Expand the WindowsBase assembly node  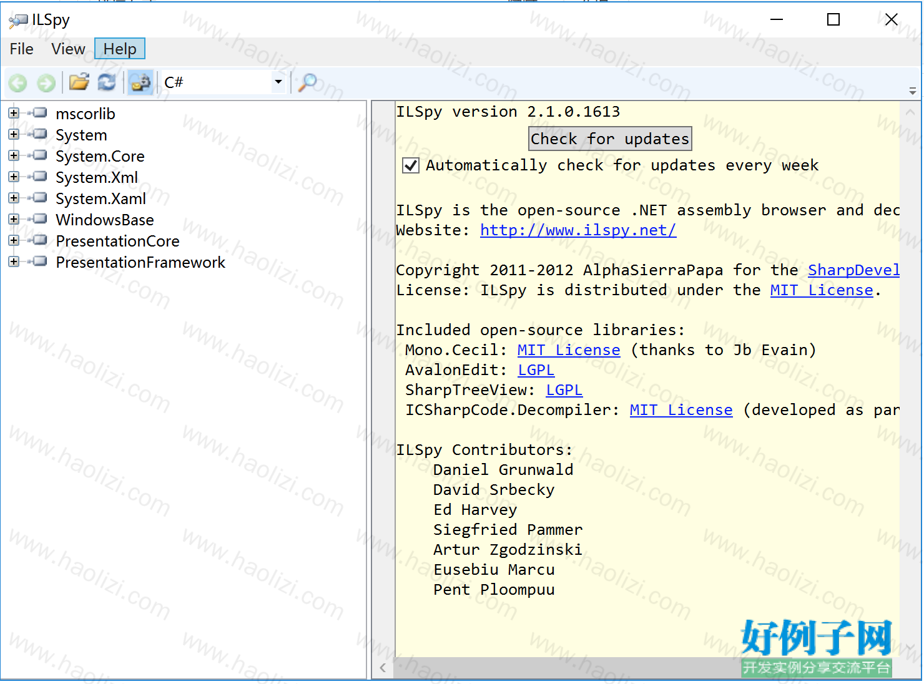(14, 219)
